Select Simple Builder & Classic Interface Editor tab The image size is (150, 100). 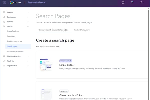coord(54,30)
